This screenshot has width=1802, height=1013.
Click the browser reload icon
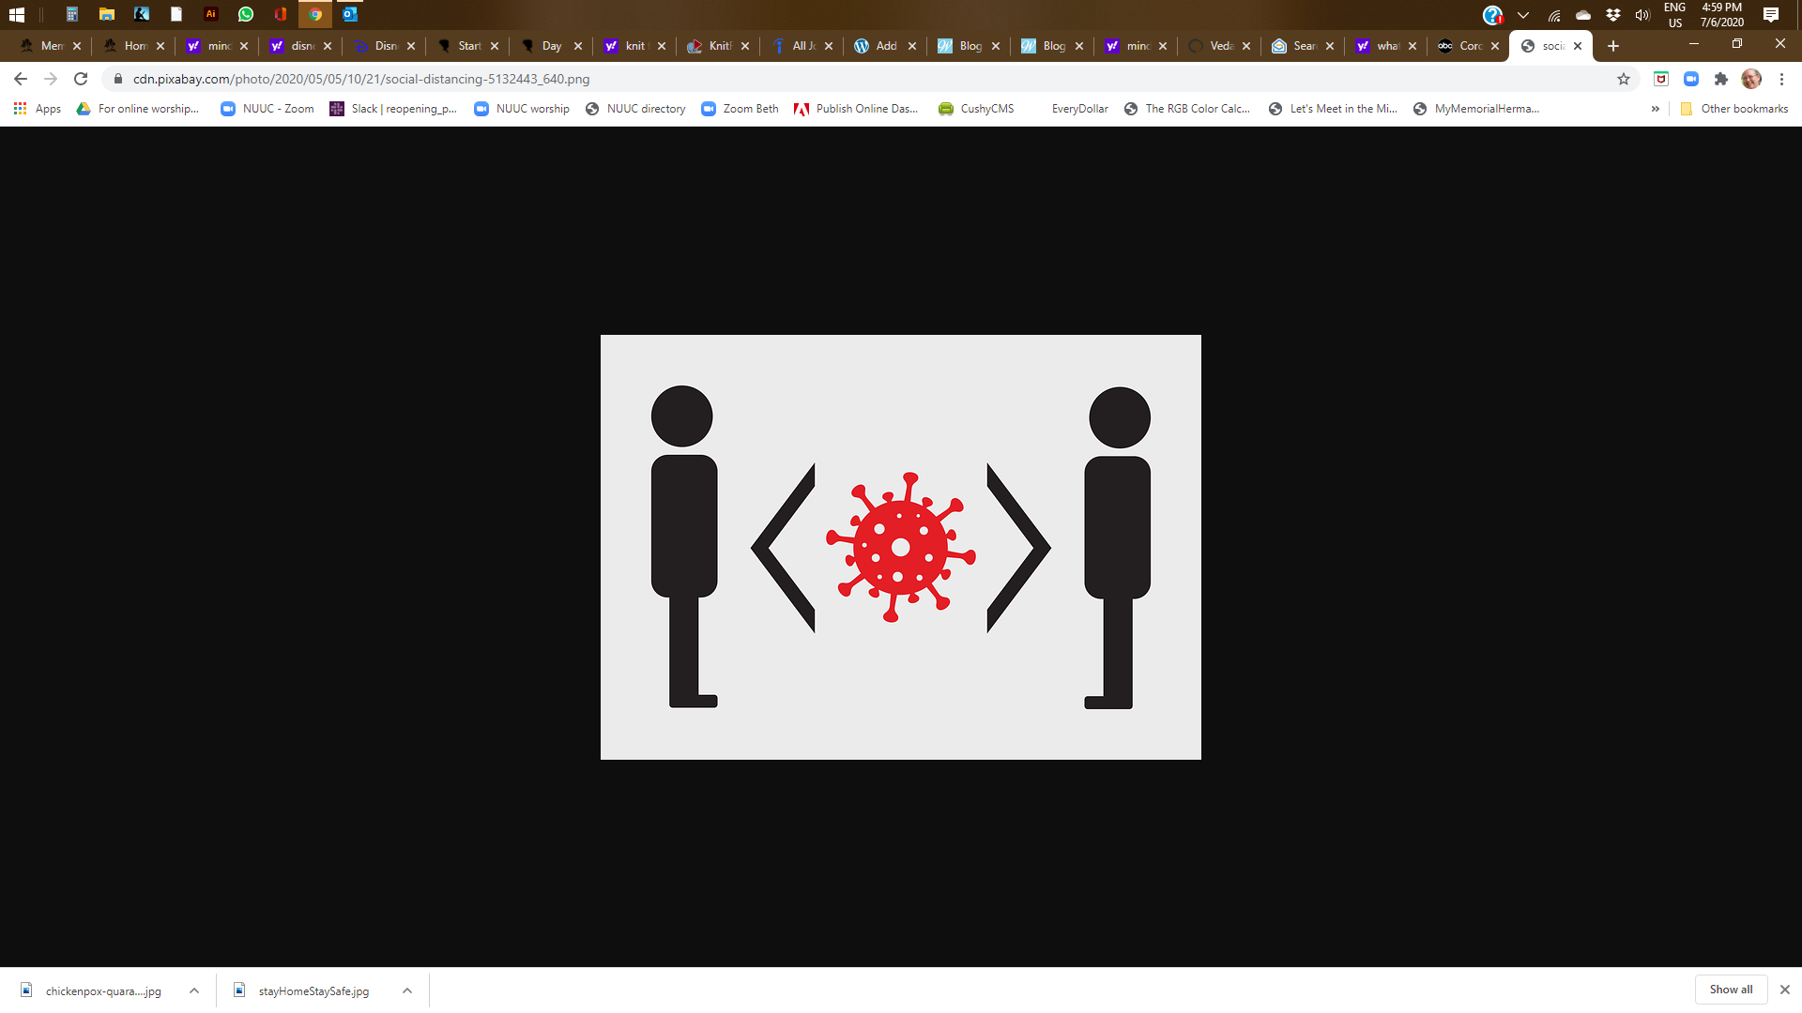(81, 79)
